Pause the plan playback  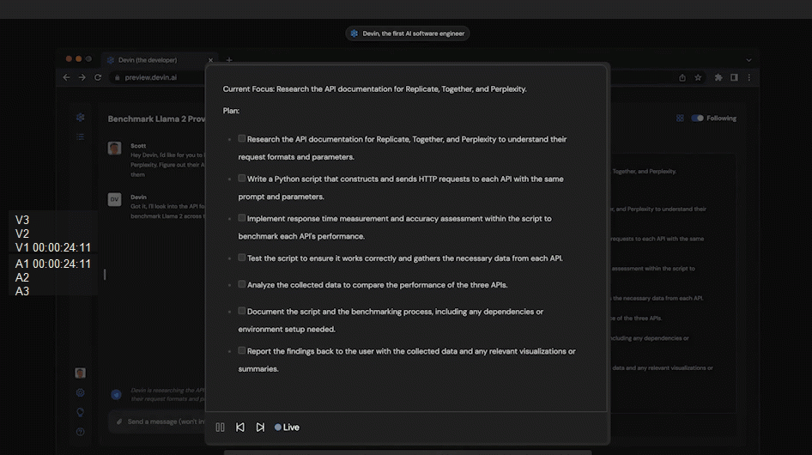[220, 428]
